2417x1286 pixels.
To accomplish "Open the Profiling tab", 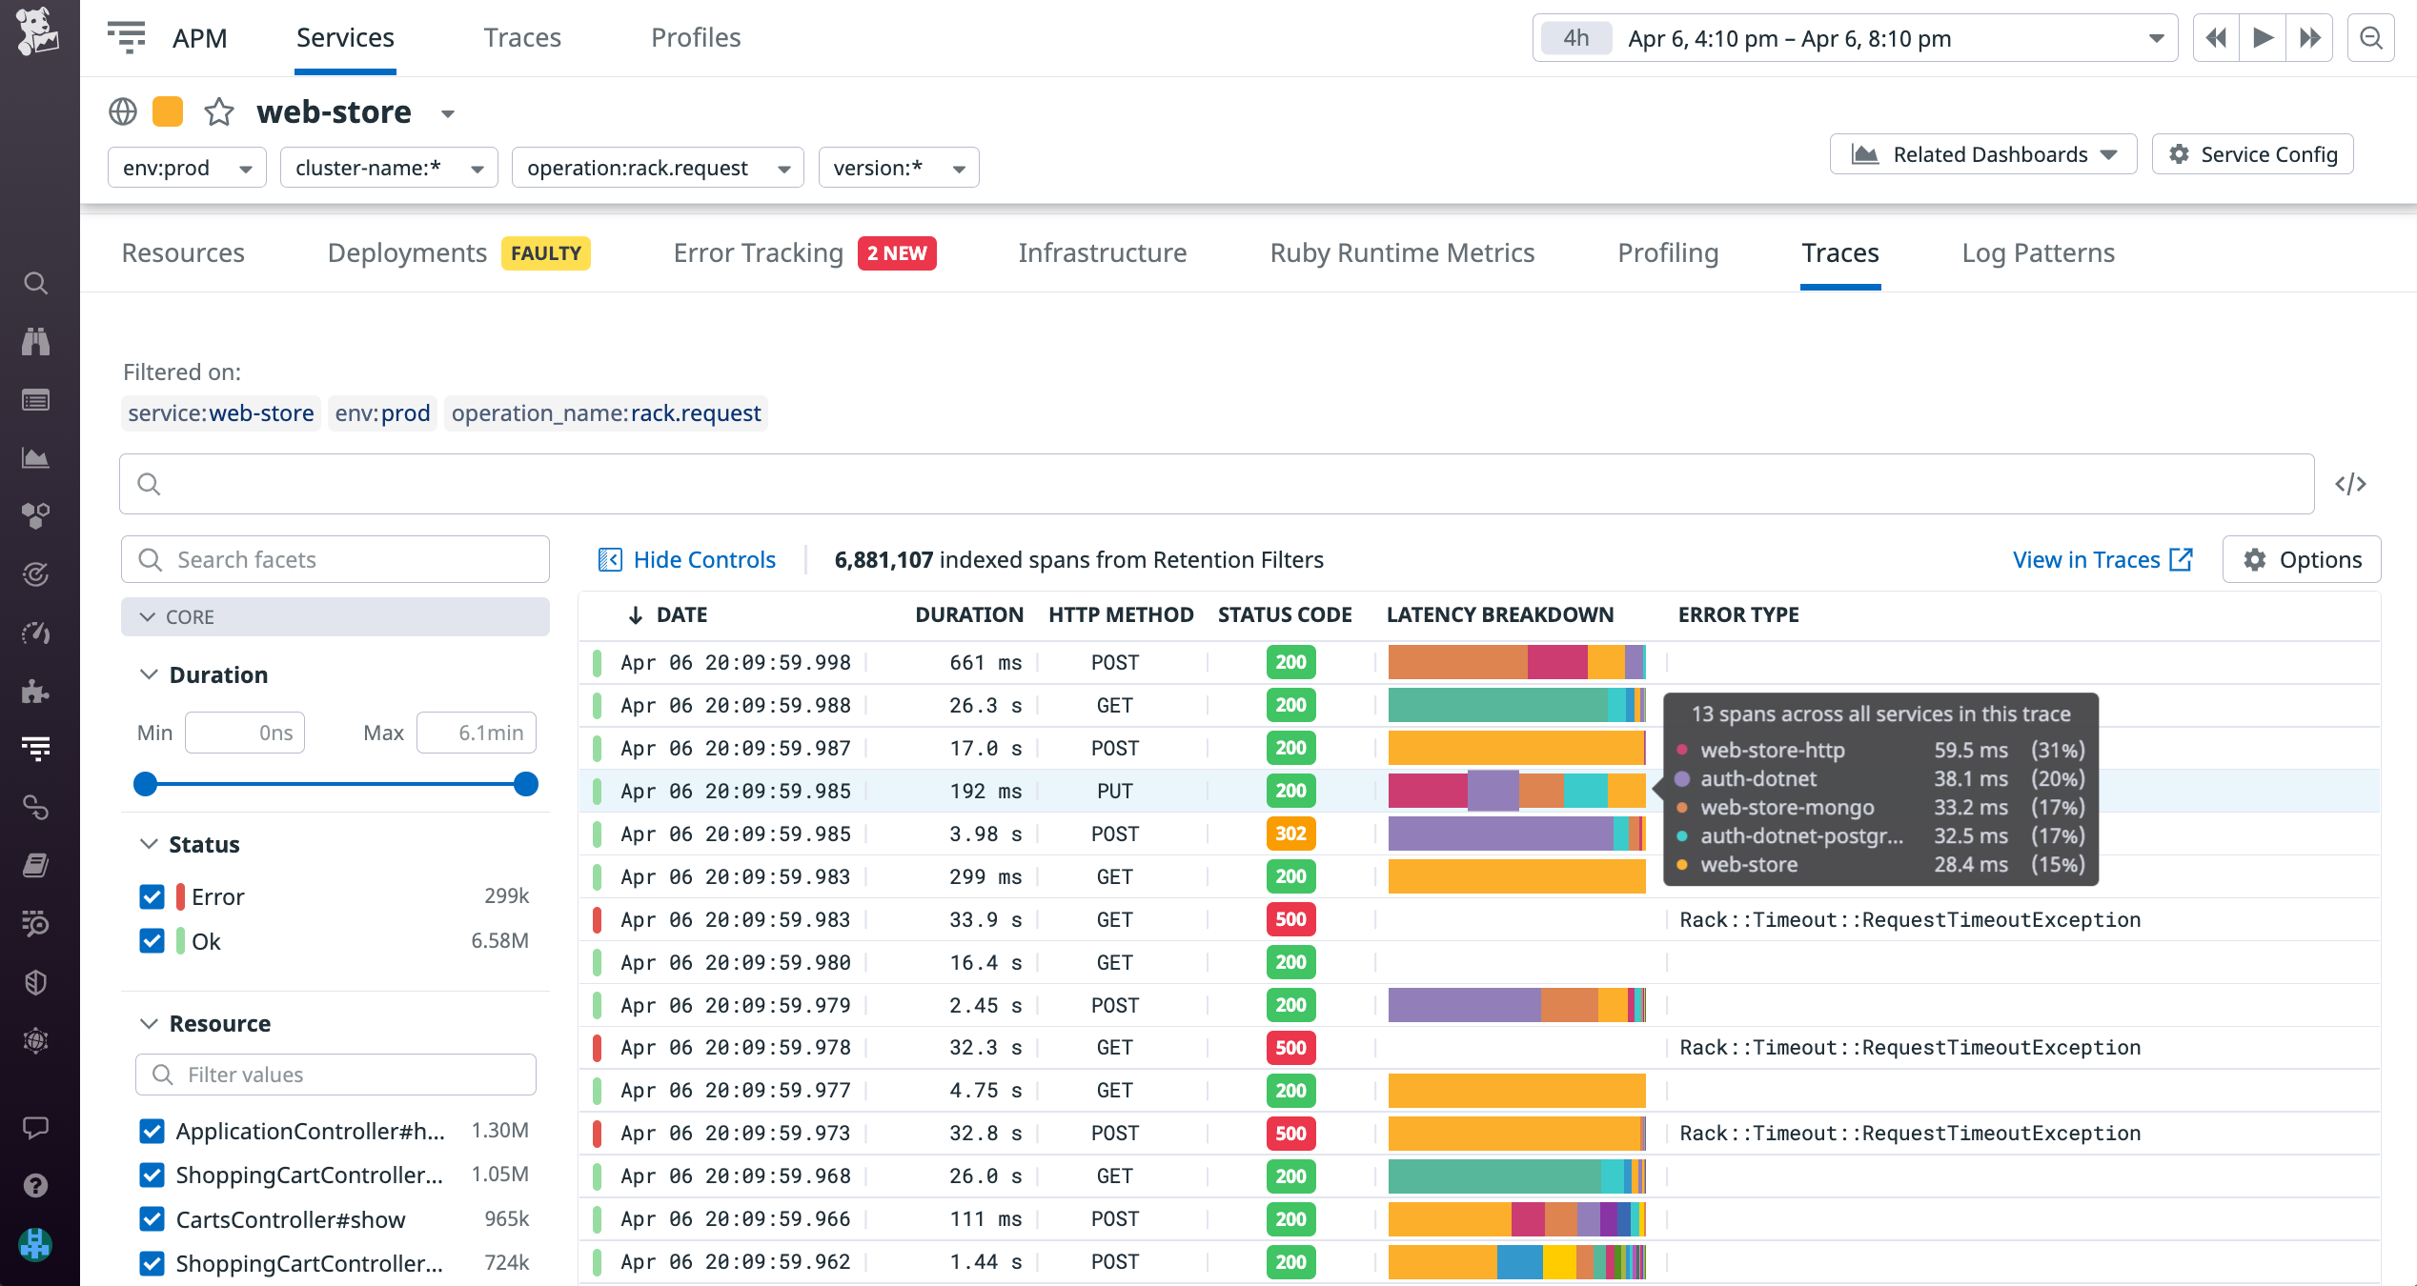I will [1667, 252].
